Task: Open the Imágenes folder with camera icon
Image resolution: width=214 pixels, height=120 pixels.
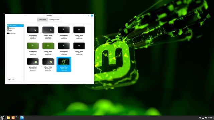Action: (x=15, y=33)
